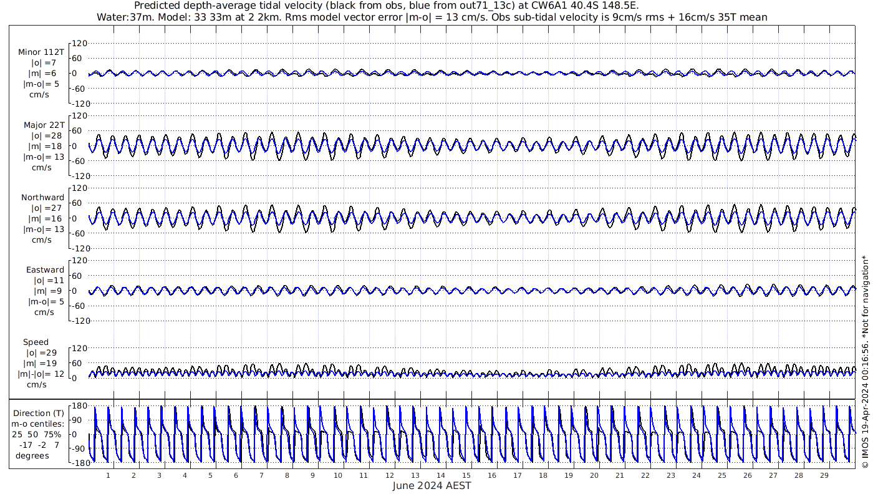Click the day '13' tick label on the x-axis

415,475
